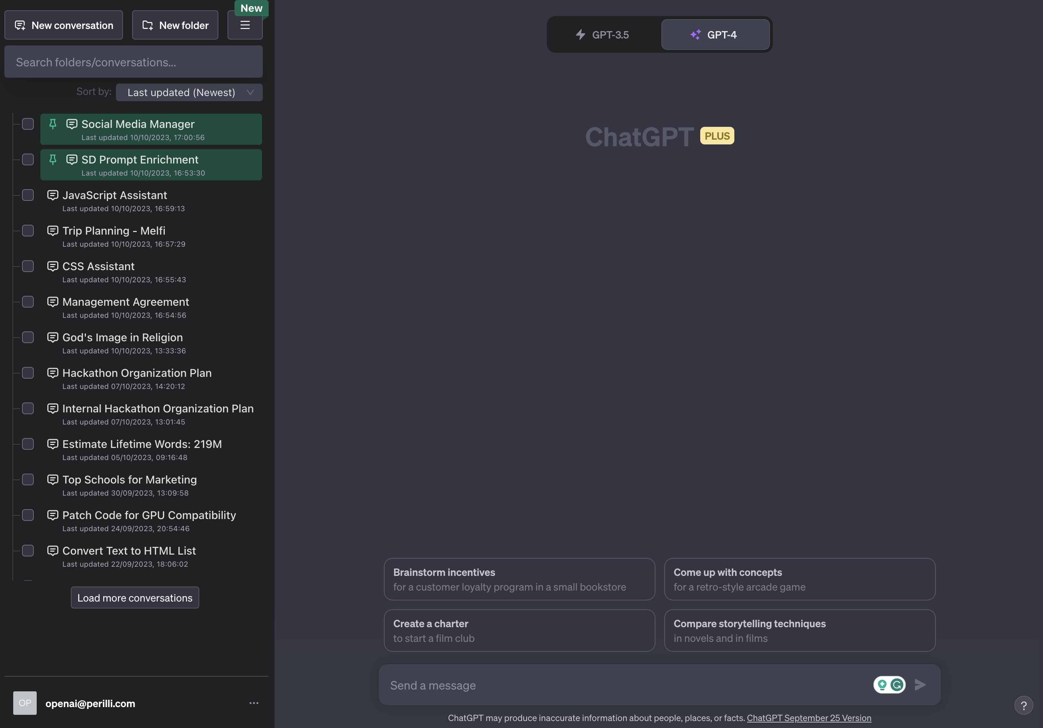Click the openai@perilli.com account name
The height and width of the screenshot is (728, 1043).
coord(90,703)
